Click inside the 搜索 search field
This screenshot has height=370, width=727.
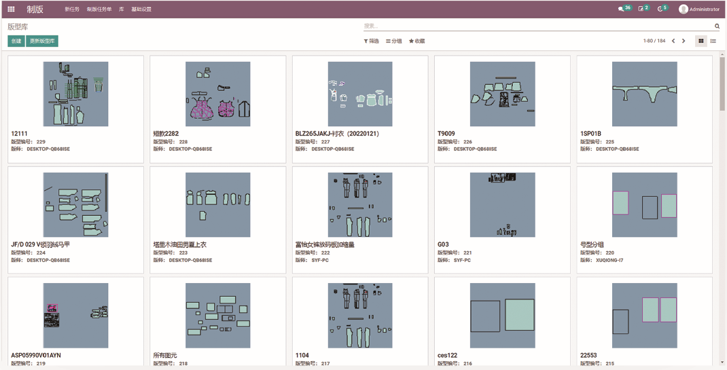537,26
